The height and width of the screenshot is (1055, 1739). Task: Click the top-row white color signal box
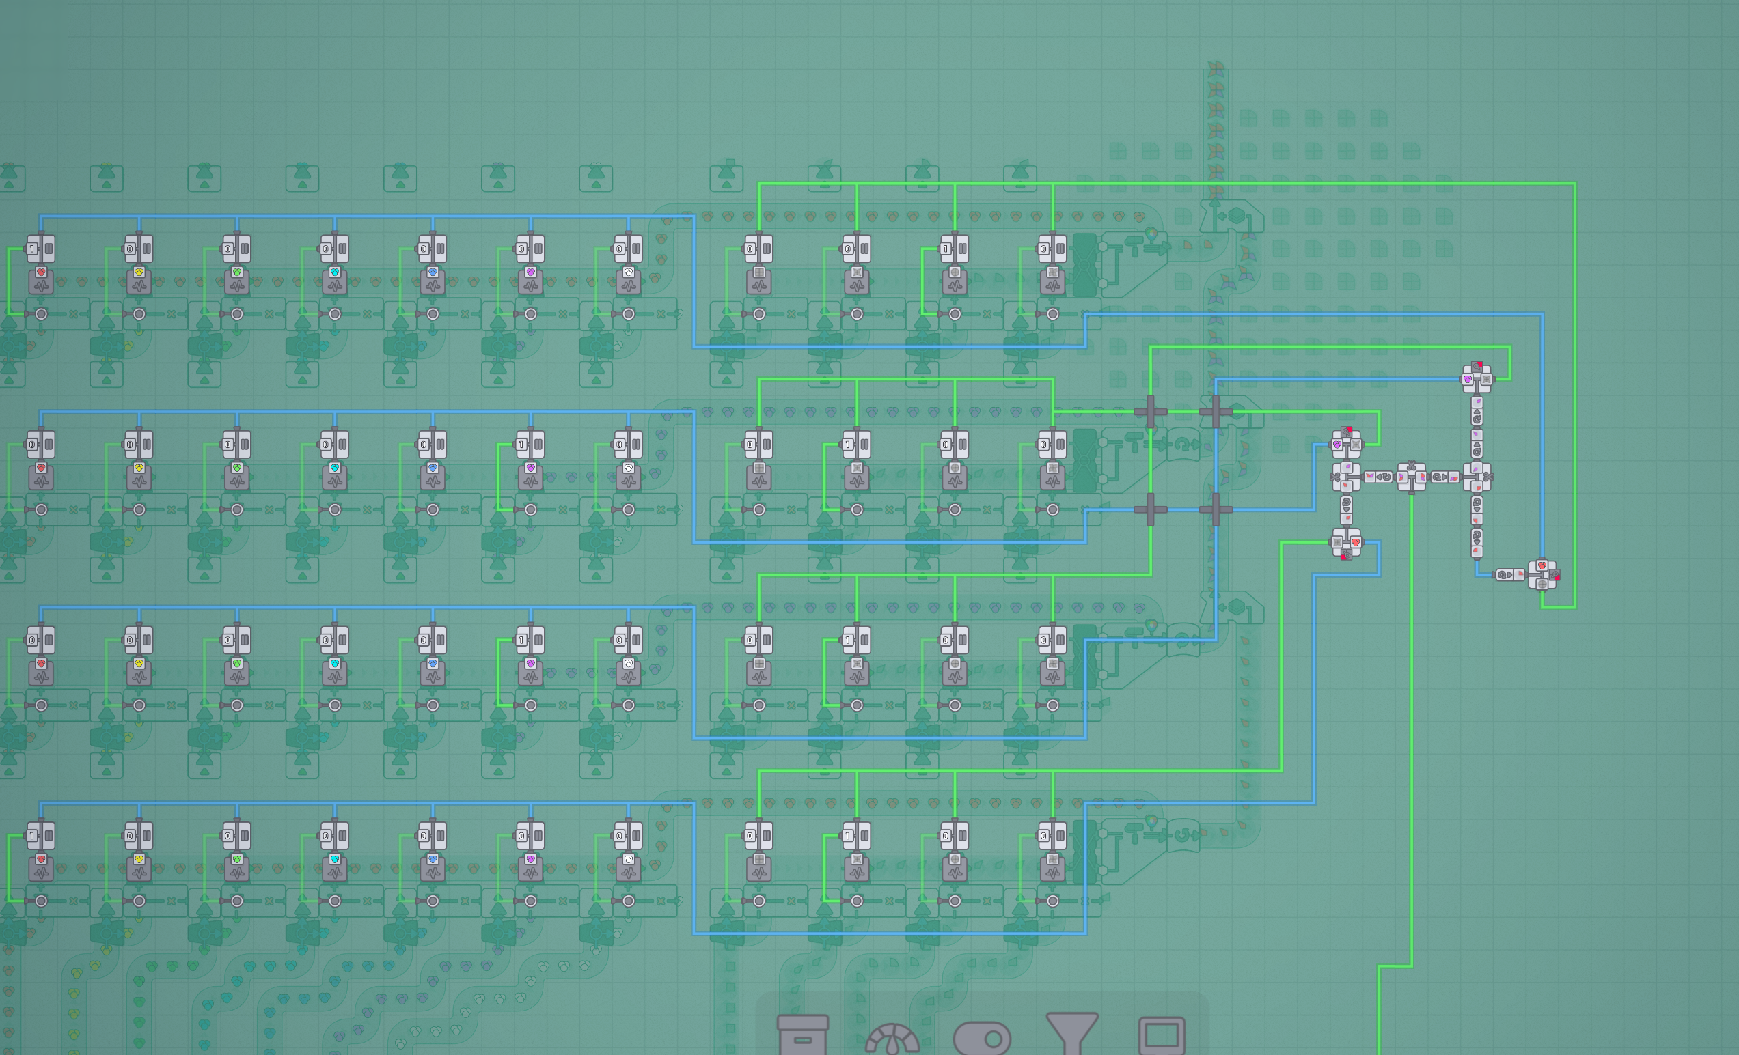(628, 272)
